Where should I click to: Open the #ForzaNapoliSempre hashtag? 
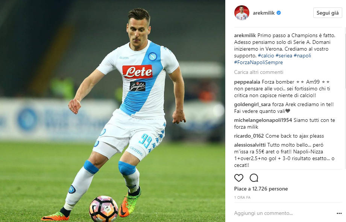[258, 63]
